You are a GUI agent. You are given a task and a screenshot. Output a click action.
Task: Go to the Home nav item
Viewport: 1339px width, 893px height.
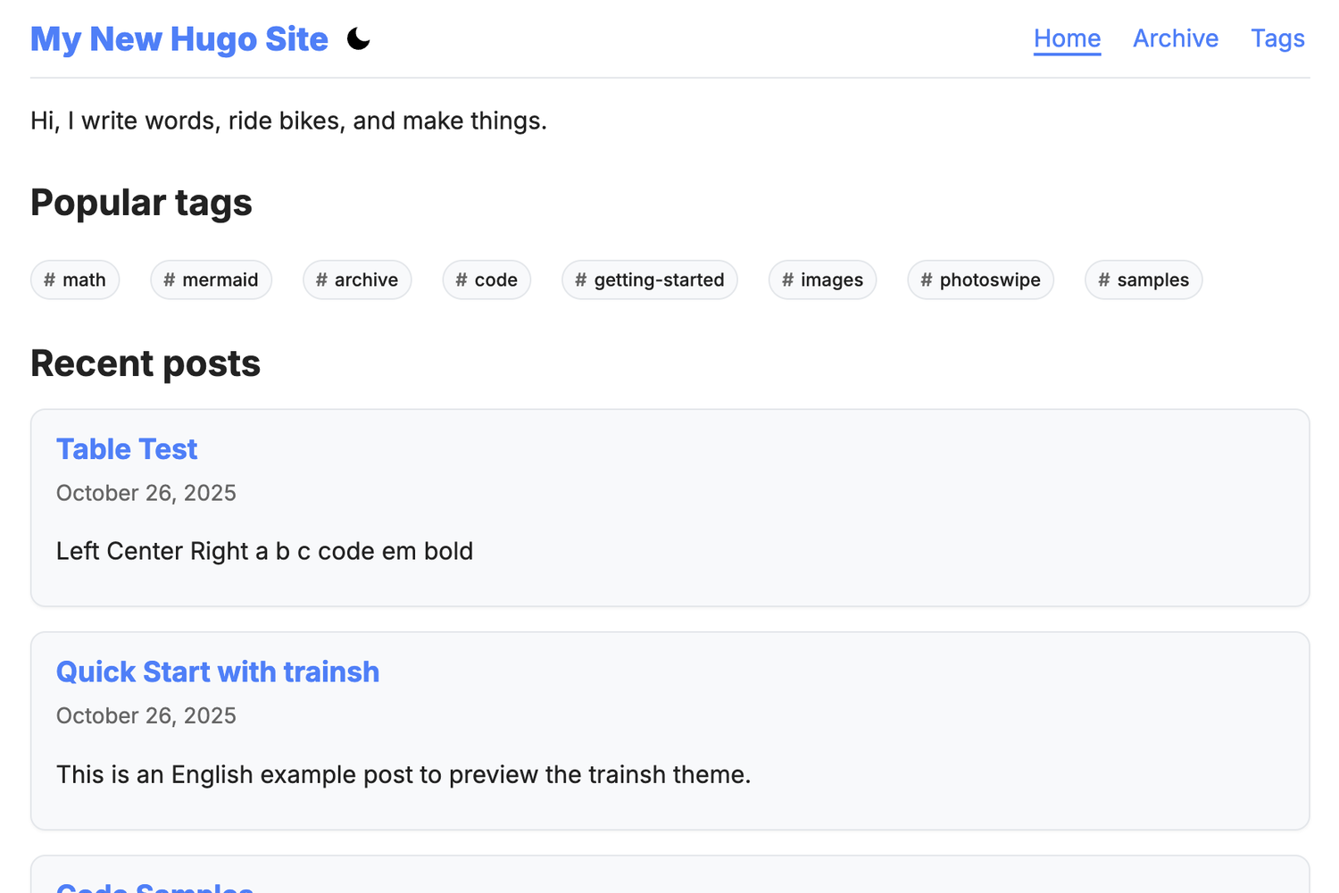click(x=1067, y=38)
